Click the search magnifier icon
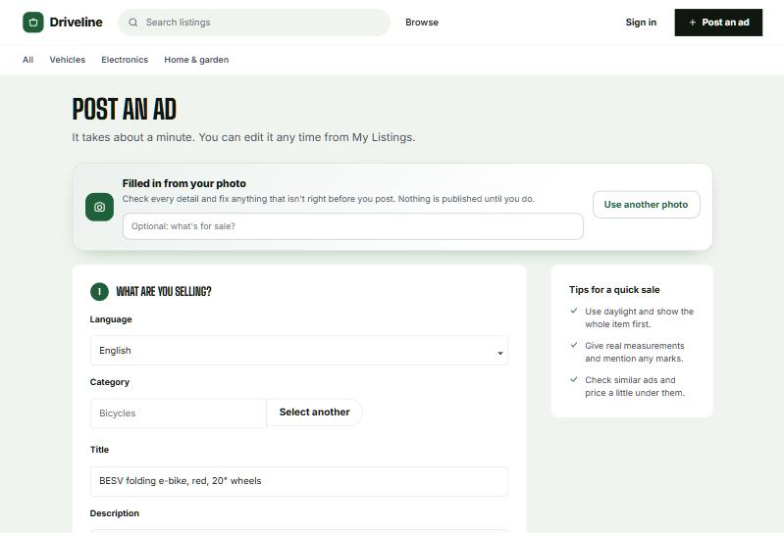This screenshot has height=533, width=784. (133, 23)
